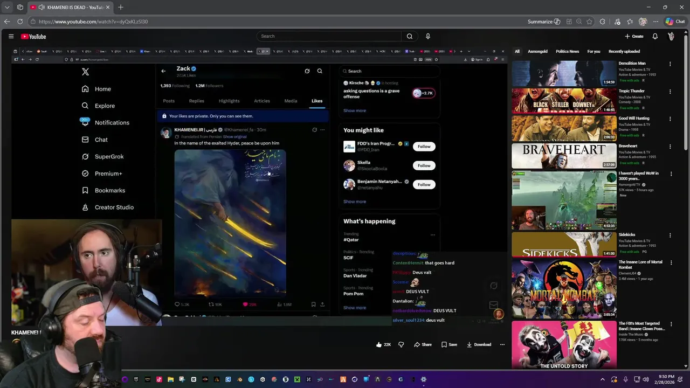Click the microphone icon in system tray
690x388 pixels.
click(x=626, y=379)
